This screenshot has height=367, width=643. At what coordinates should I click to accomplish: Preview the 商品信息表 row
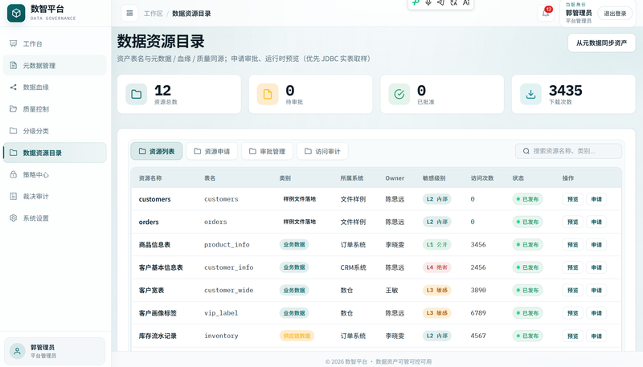[572, 244]
